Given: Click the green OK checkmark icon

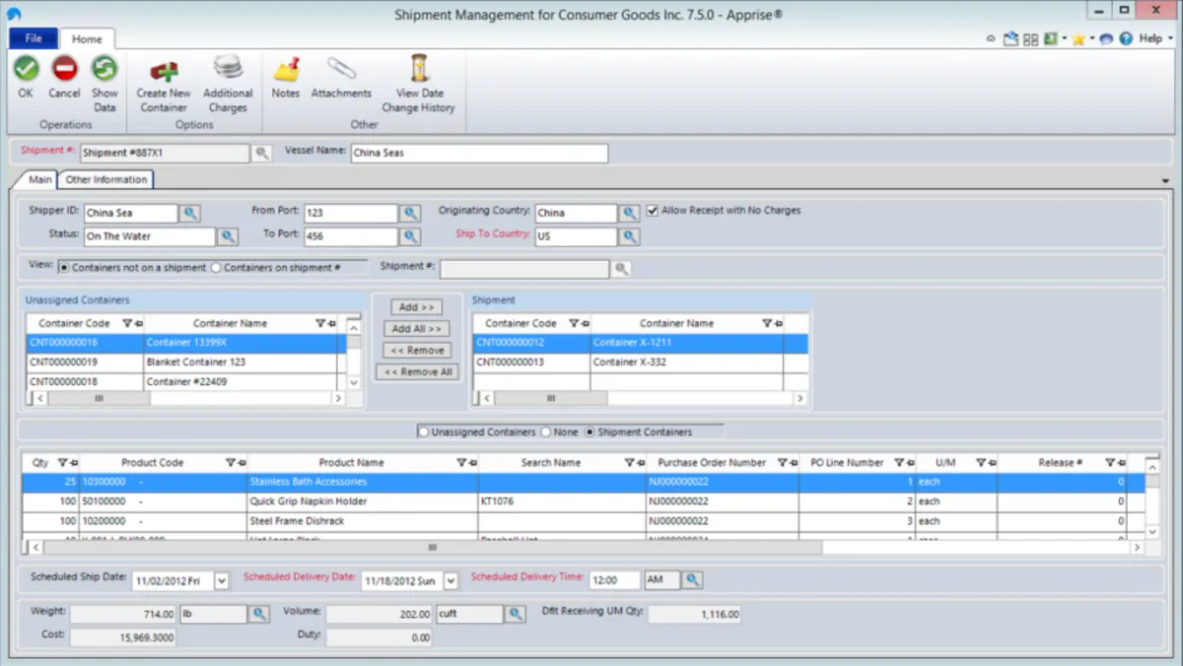Looking at the screenshot, I should click(x=26, y=69).
